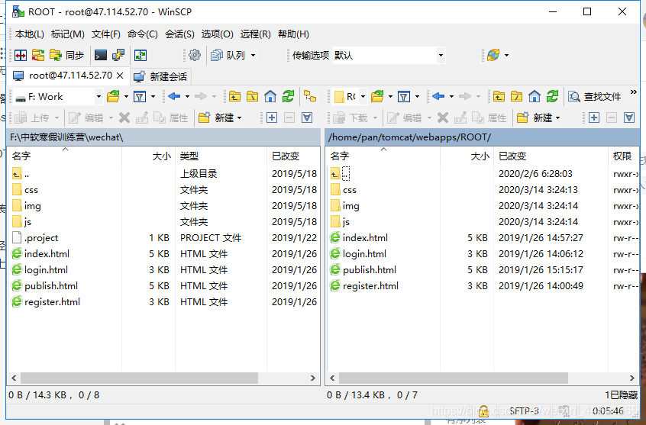Click remote panel open folder icon
The height and width of the screenshot is (425, 646).
click(x=377, y=97)
